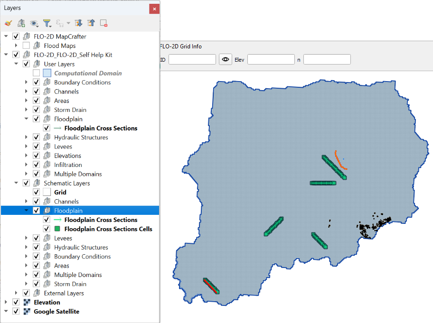Viewport: 433px width, 323px height.
Task: Enable the Flood Maps group checkbox
Action: (x=26, y=46)
